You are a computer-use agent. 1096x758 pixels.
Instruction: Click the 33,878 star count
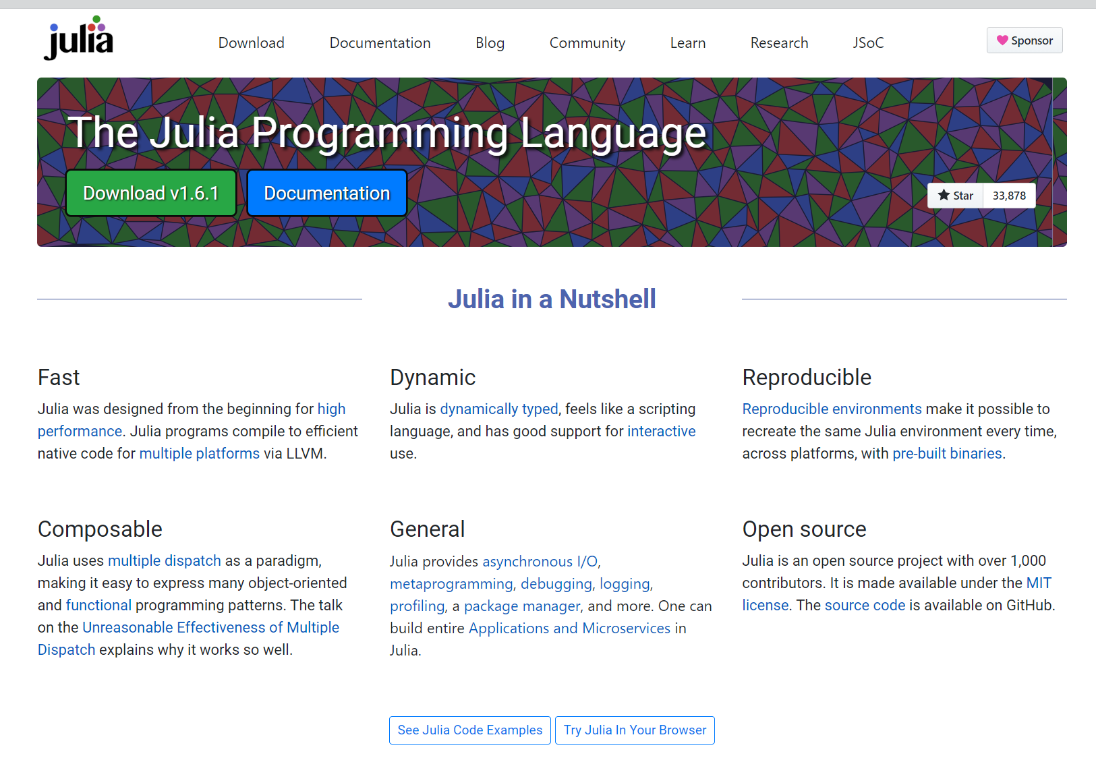[1009, 196]
